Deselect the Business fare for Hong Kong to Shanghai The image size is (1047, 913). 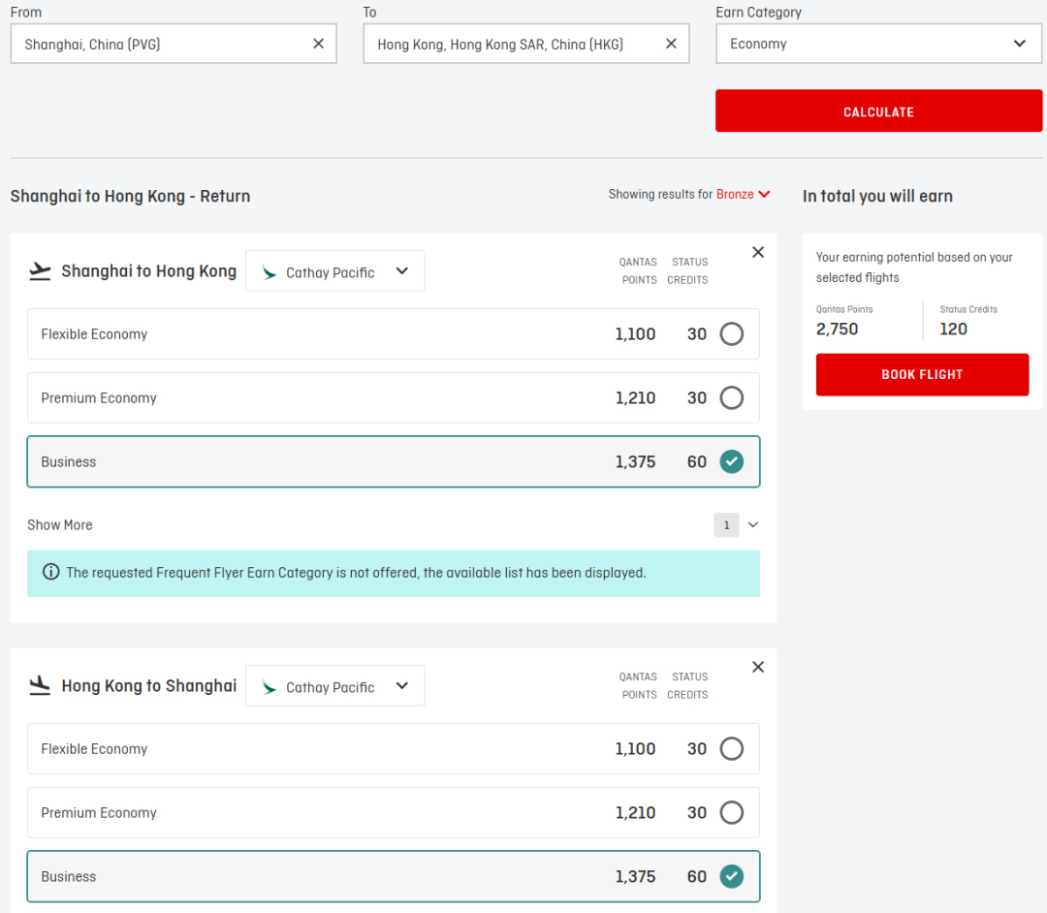731,877
